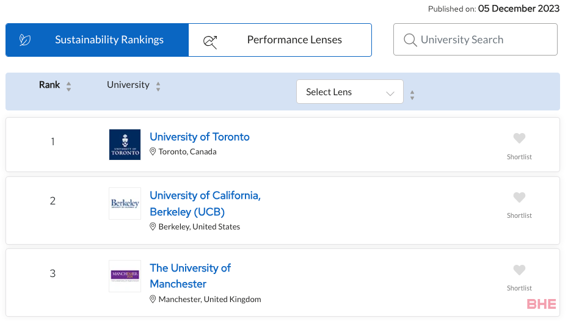Click the location pin beside Berkeley, United States
568x321 pixels.
[153, 226]
